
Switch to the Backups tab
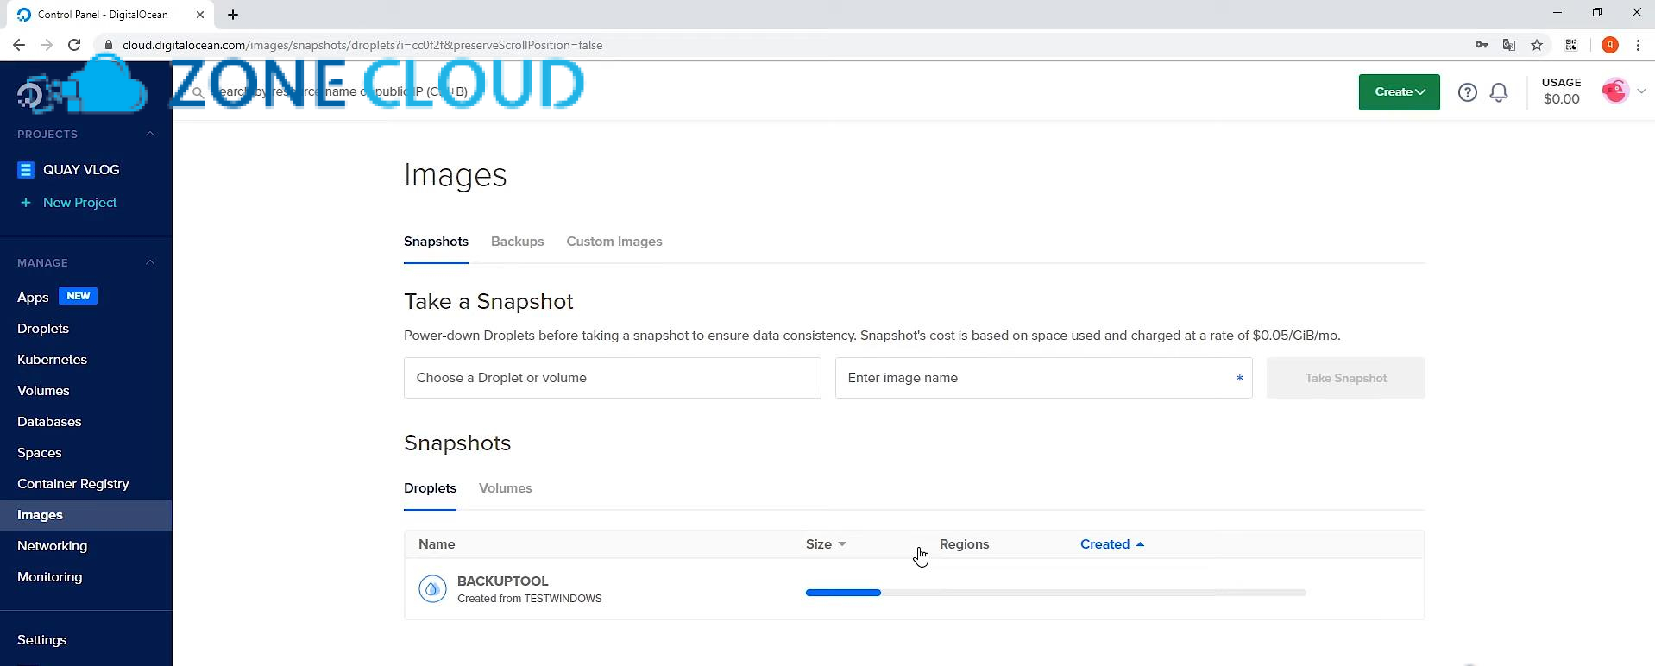517,242
